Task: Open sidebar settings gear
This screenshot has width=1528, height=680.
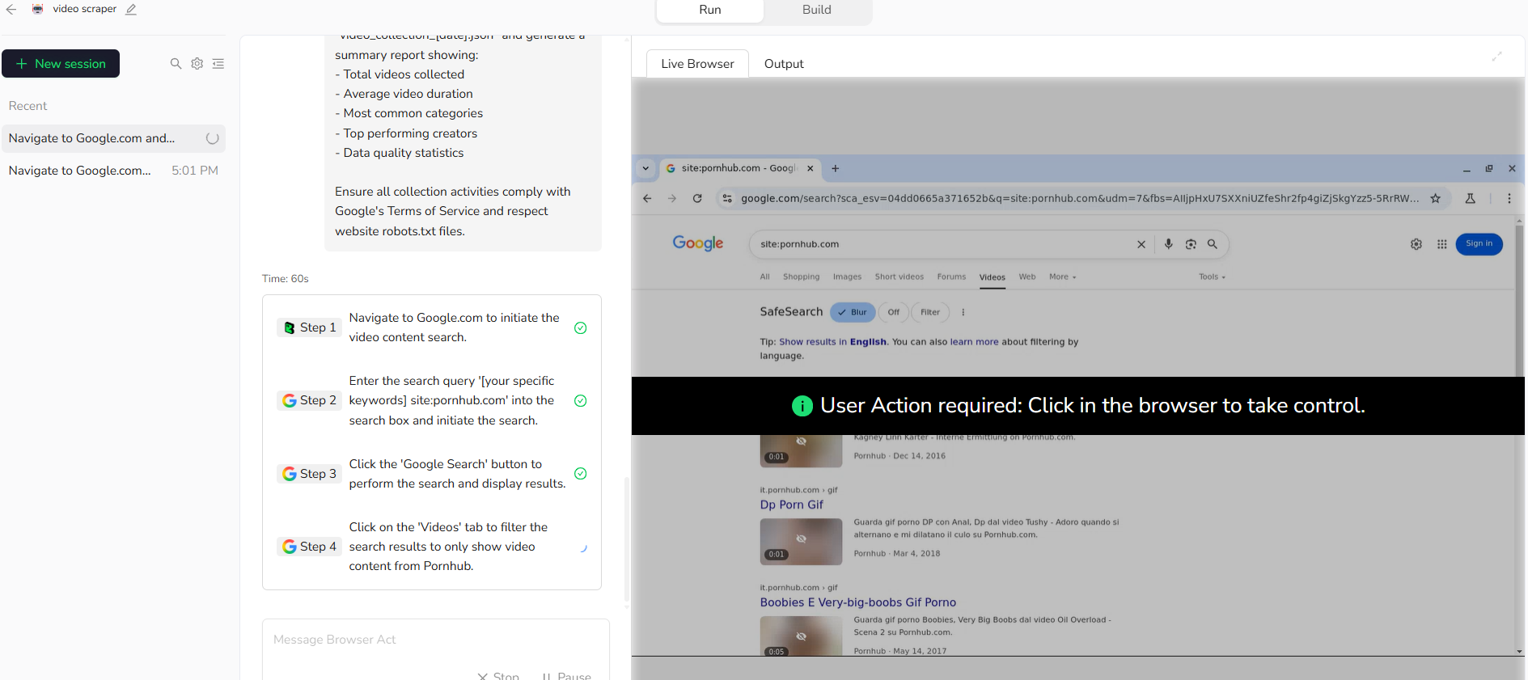Action: click(x=197, y=64)
